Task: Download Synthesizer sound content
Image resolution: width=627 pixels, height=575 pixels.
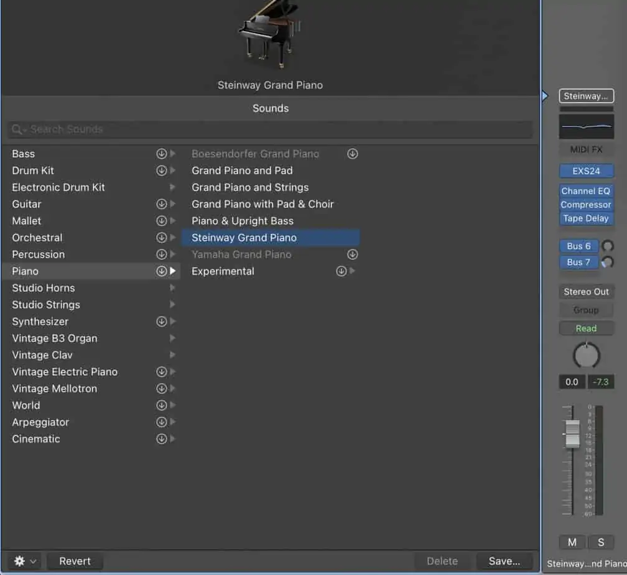Action: pyautogui.click(x=161, y=322)
